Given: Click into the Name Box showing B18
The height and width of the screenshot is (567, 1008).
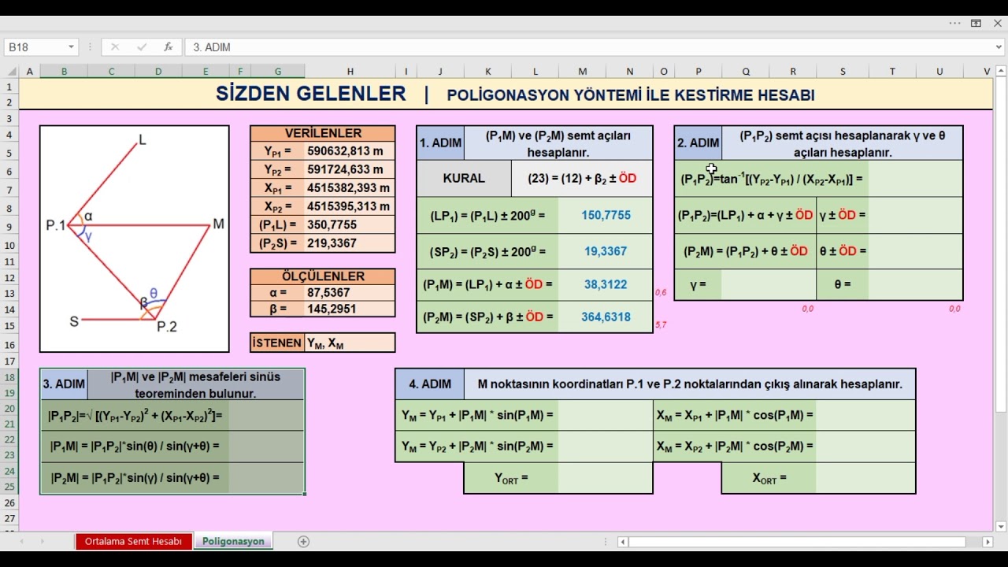Looking at the screenshot, I should click(36, 47).
